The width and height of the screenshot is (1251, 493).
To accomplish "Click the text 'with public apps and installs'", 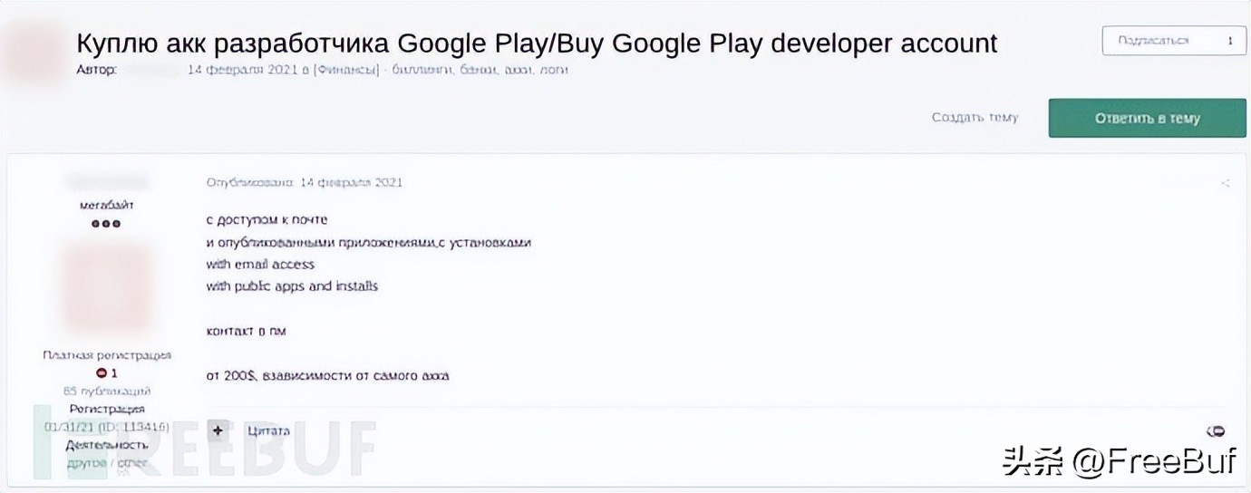I will click(x=292, y=285).
